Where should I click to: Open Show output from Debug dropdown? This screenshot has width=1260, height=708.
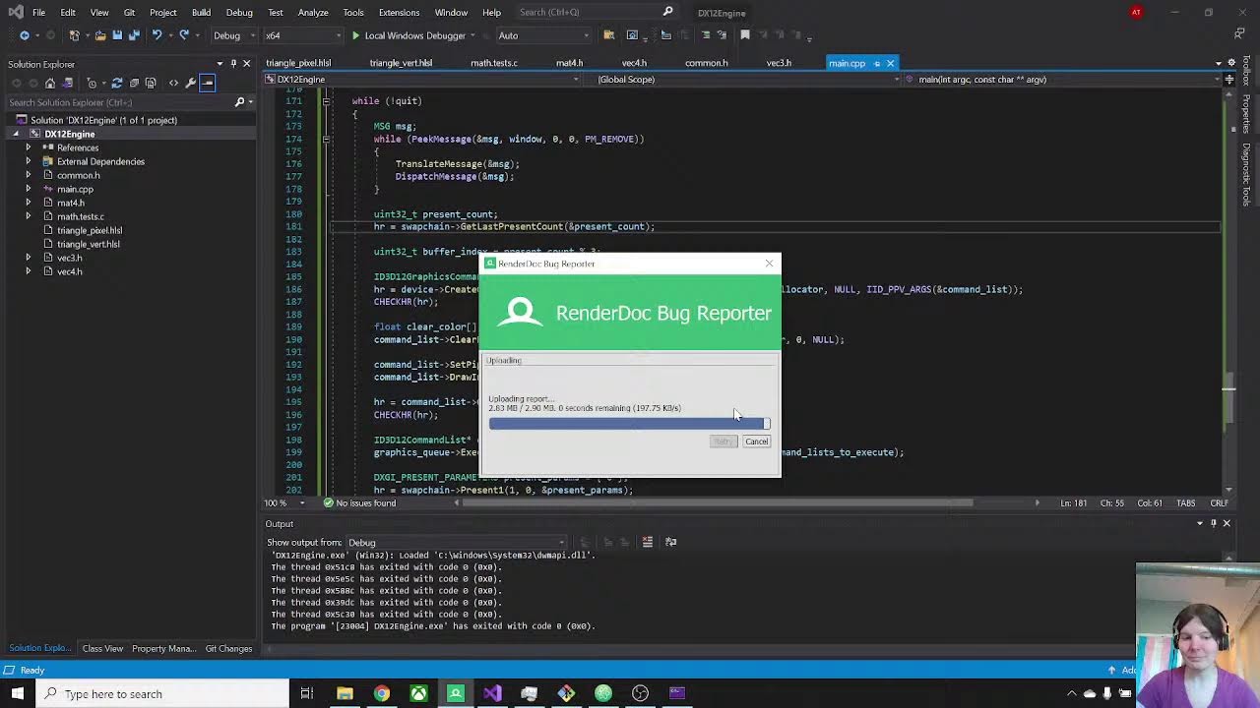point(456,542)
